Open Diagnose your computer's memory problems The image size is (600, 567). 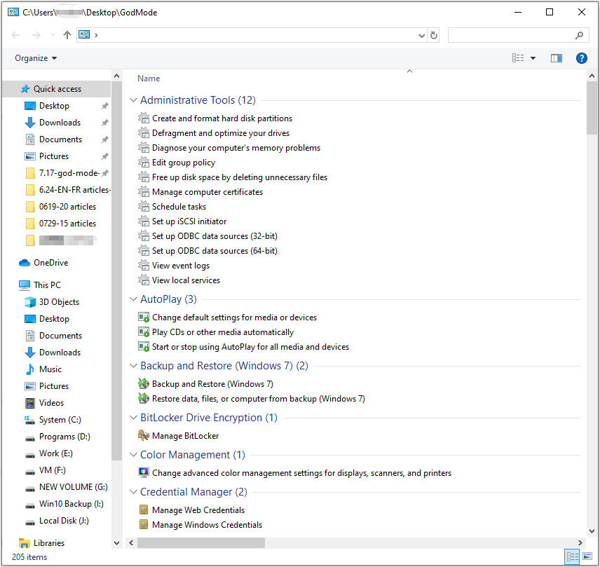pos(236,148)
